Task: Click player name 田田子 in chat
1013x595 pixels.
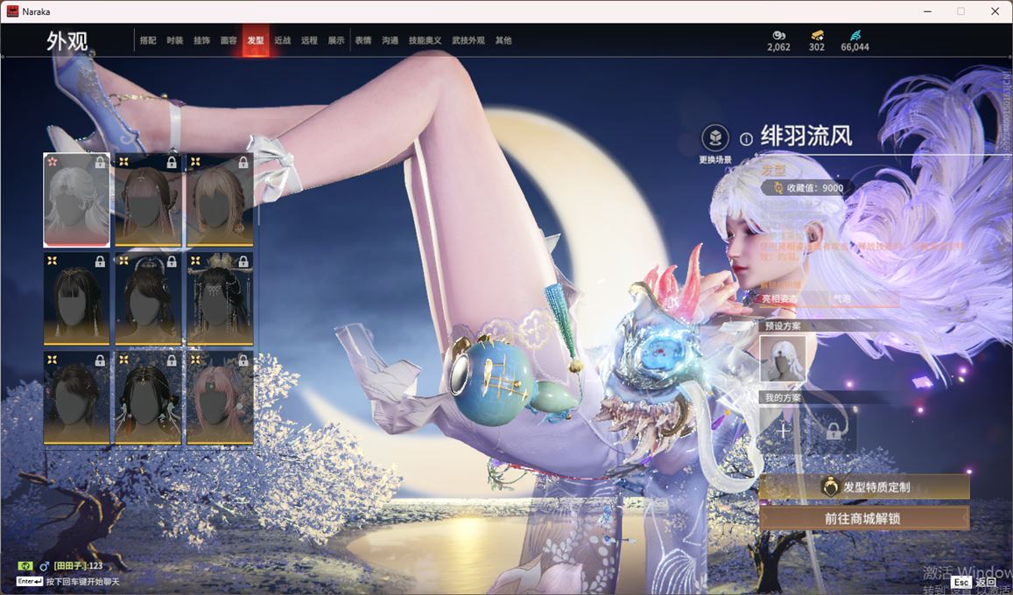Action: pyautogui.click(x=70, y=566)
